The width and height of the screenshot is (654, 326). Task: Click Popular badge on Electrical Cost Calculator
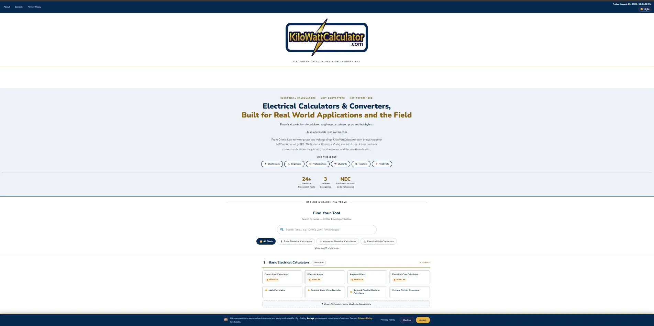pos(400,280)
